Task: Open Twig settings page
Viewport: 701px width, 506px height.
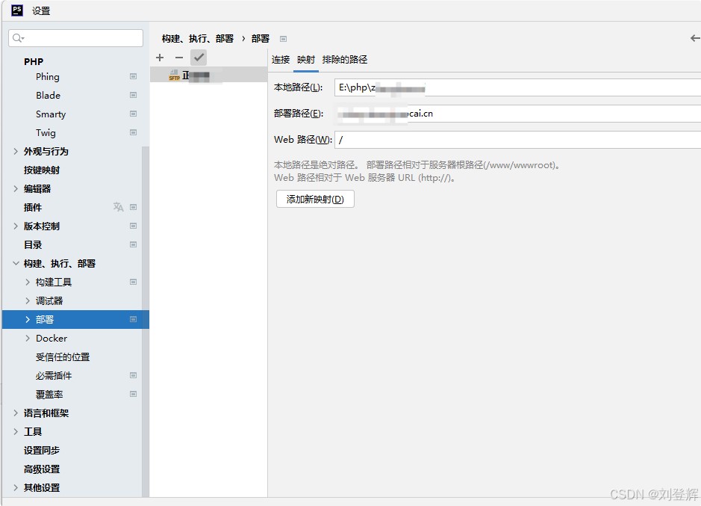Action: pos(46,132)
